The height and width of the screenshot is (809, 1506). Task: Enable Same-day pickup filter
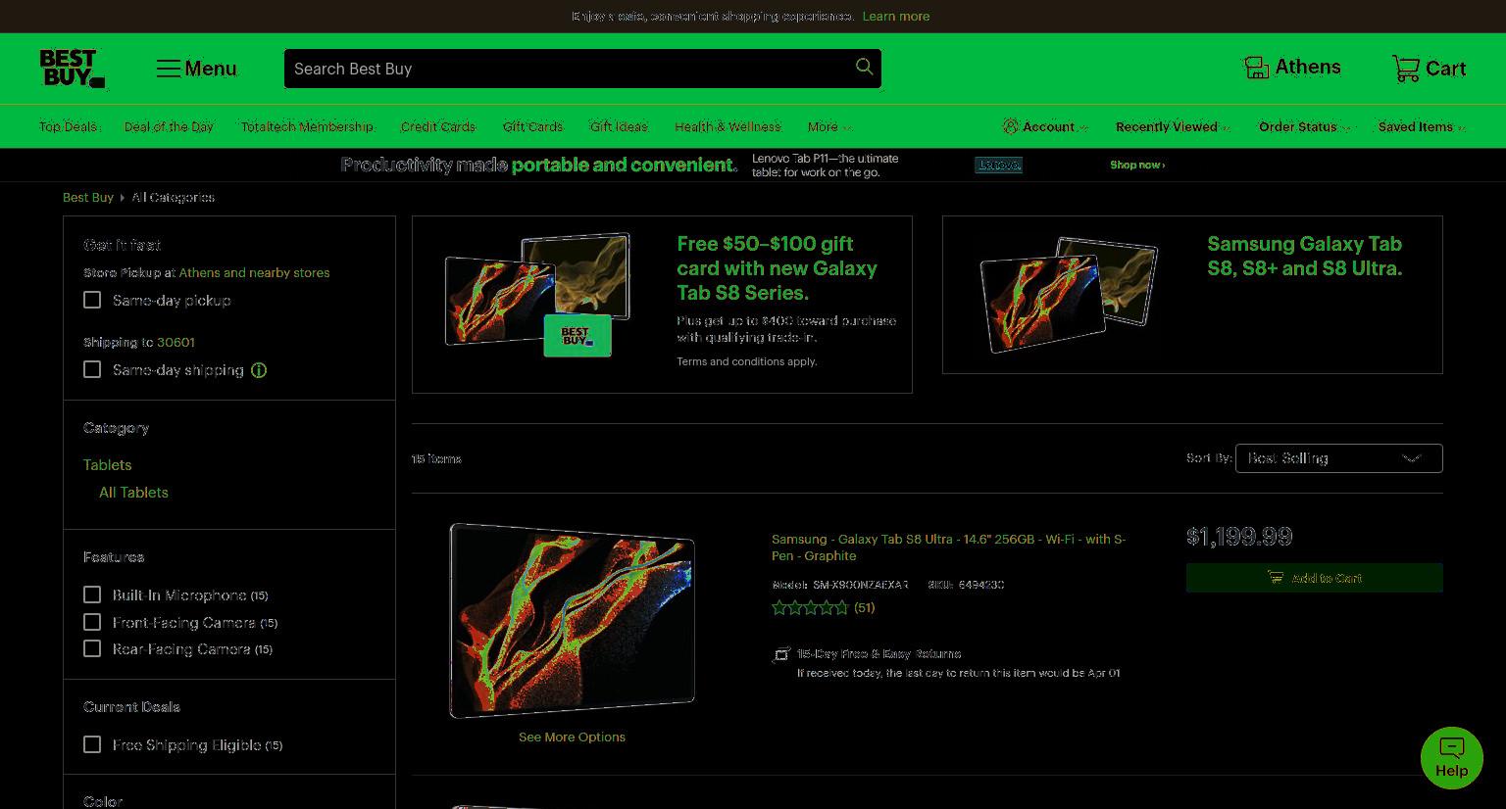point(92,300)
